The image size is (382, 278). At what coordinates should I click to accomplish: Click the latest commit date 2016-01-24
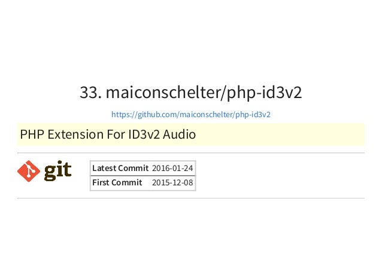172,169
